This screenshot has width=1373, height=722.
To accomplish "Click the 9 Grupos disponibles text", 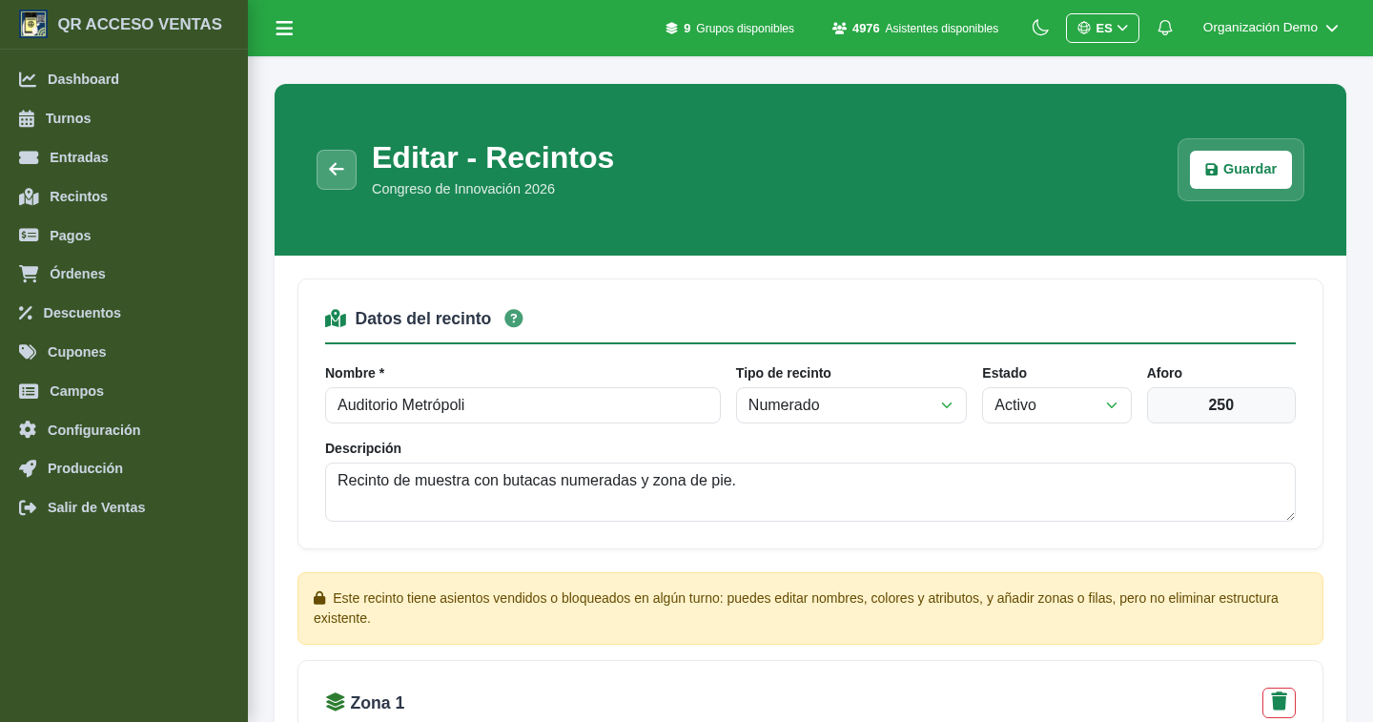I will click(x=739, y=29).
